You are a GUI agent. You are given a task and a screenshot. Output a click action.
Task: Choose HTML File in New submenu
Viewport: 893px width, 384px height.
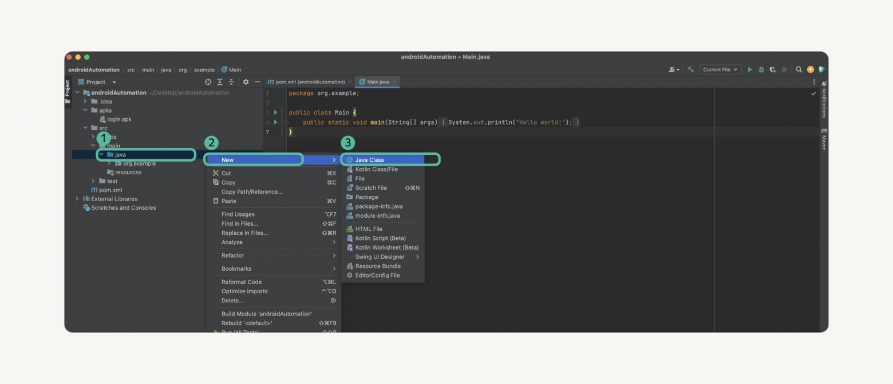(x=383, y=229)
